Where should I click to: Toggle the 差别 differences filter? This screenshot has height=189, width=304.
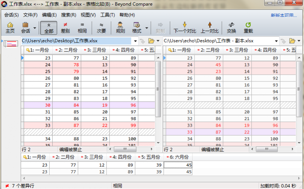pyautogui.click(x=65, y=28)
